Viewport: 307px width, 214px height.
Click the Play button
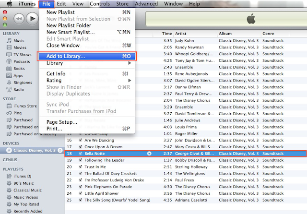(x=32, y=19)
